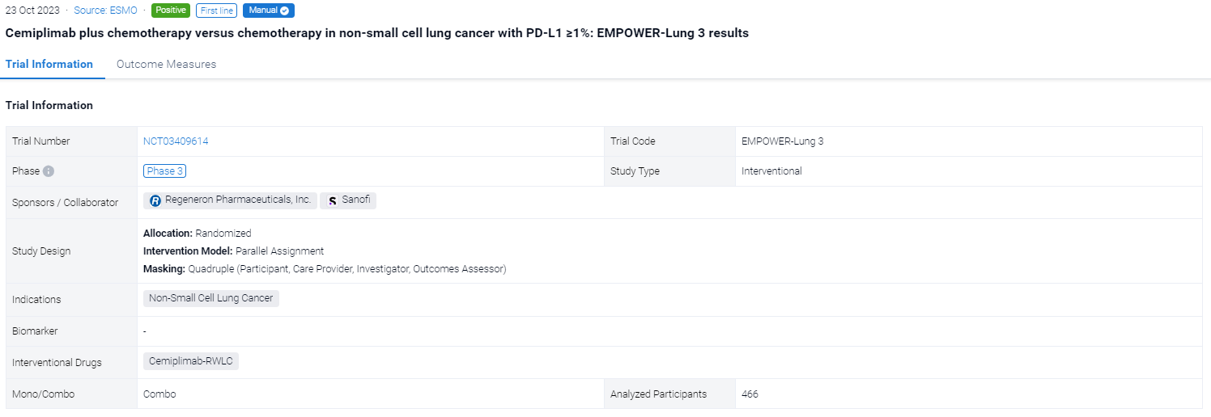
Task: Click the Sanofi logo icon
Action: tap(333, 200)
